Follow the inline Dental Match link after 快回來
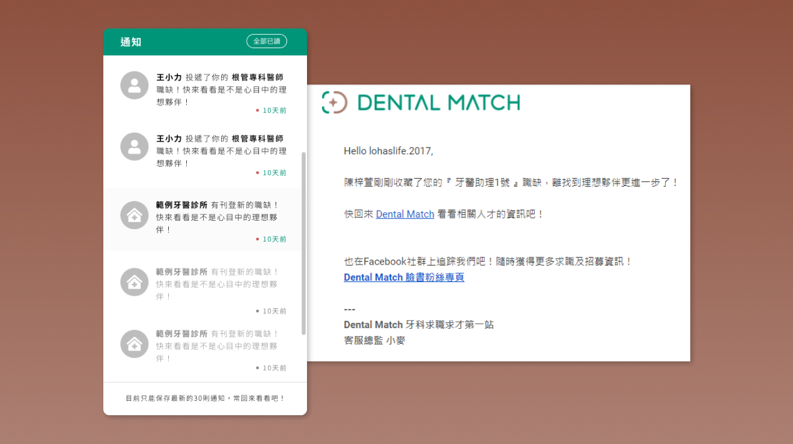Viewport: 793px width, 444px height. 405,214
